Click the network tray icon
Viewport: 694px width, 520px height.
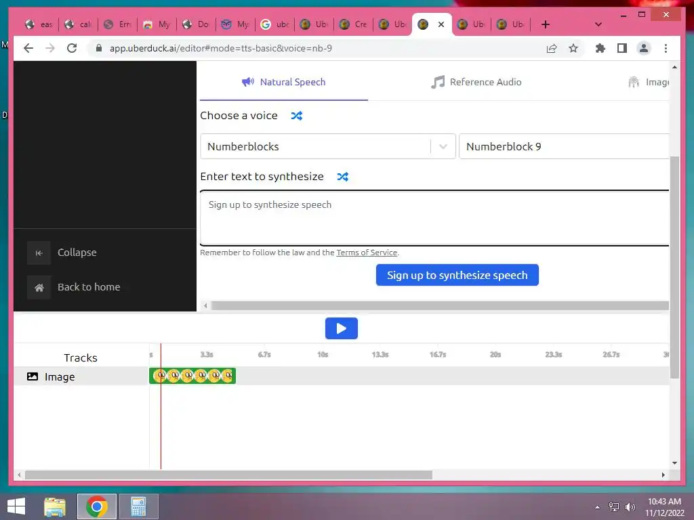click(614, 507)
